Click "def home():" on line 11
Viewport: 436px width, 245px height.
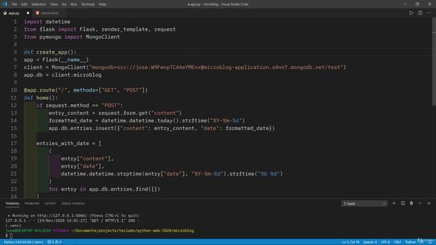[41, 98]
